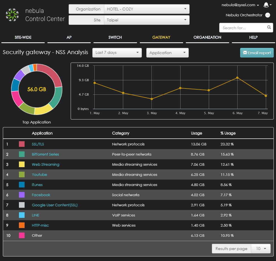Click the purple Facebook color swatch
Viewport: 276px width, 261px height.
pyautogui.click(x=22, y=195)
